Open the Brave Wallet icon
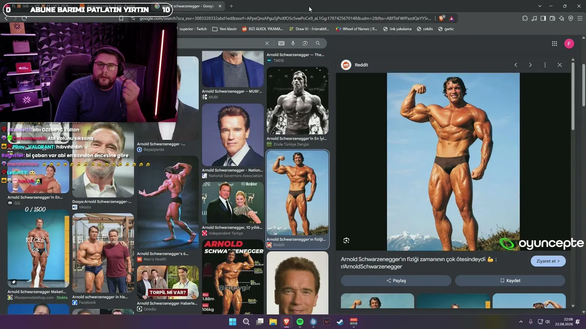 pos(553,18)
